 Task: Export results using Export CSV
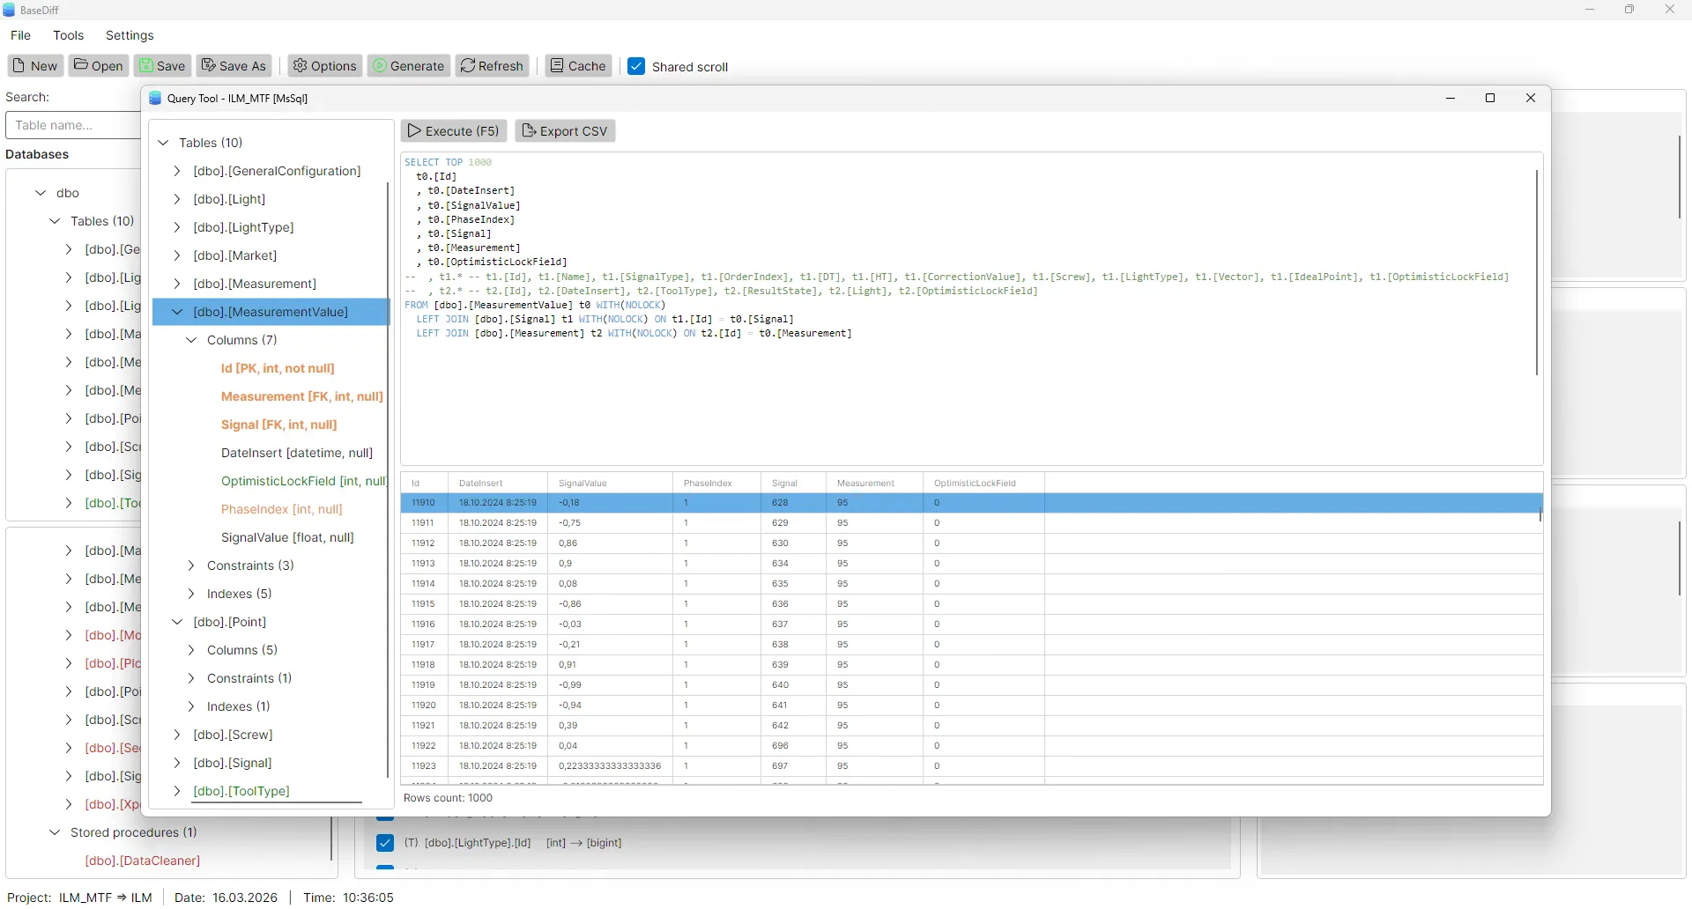point(565,130)
